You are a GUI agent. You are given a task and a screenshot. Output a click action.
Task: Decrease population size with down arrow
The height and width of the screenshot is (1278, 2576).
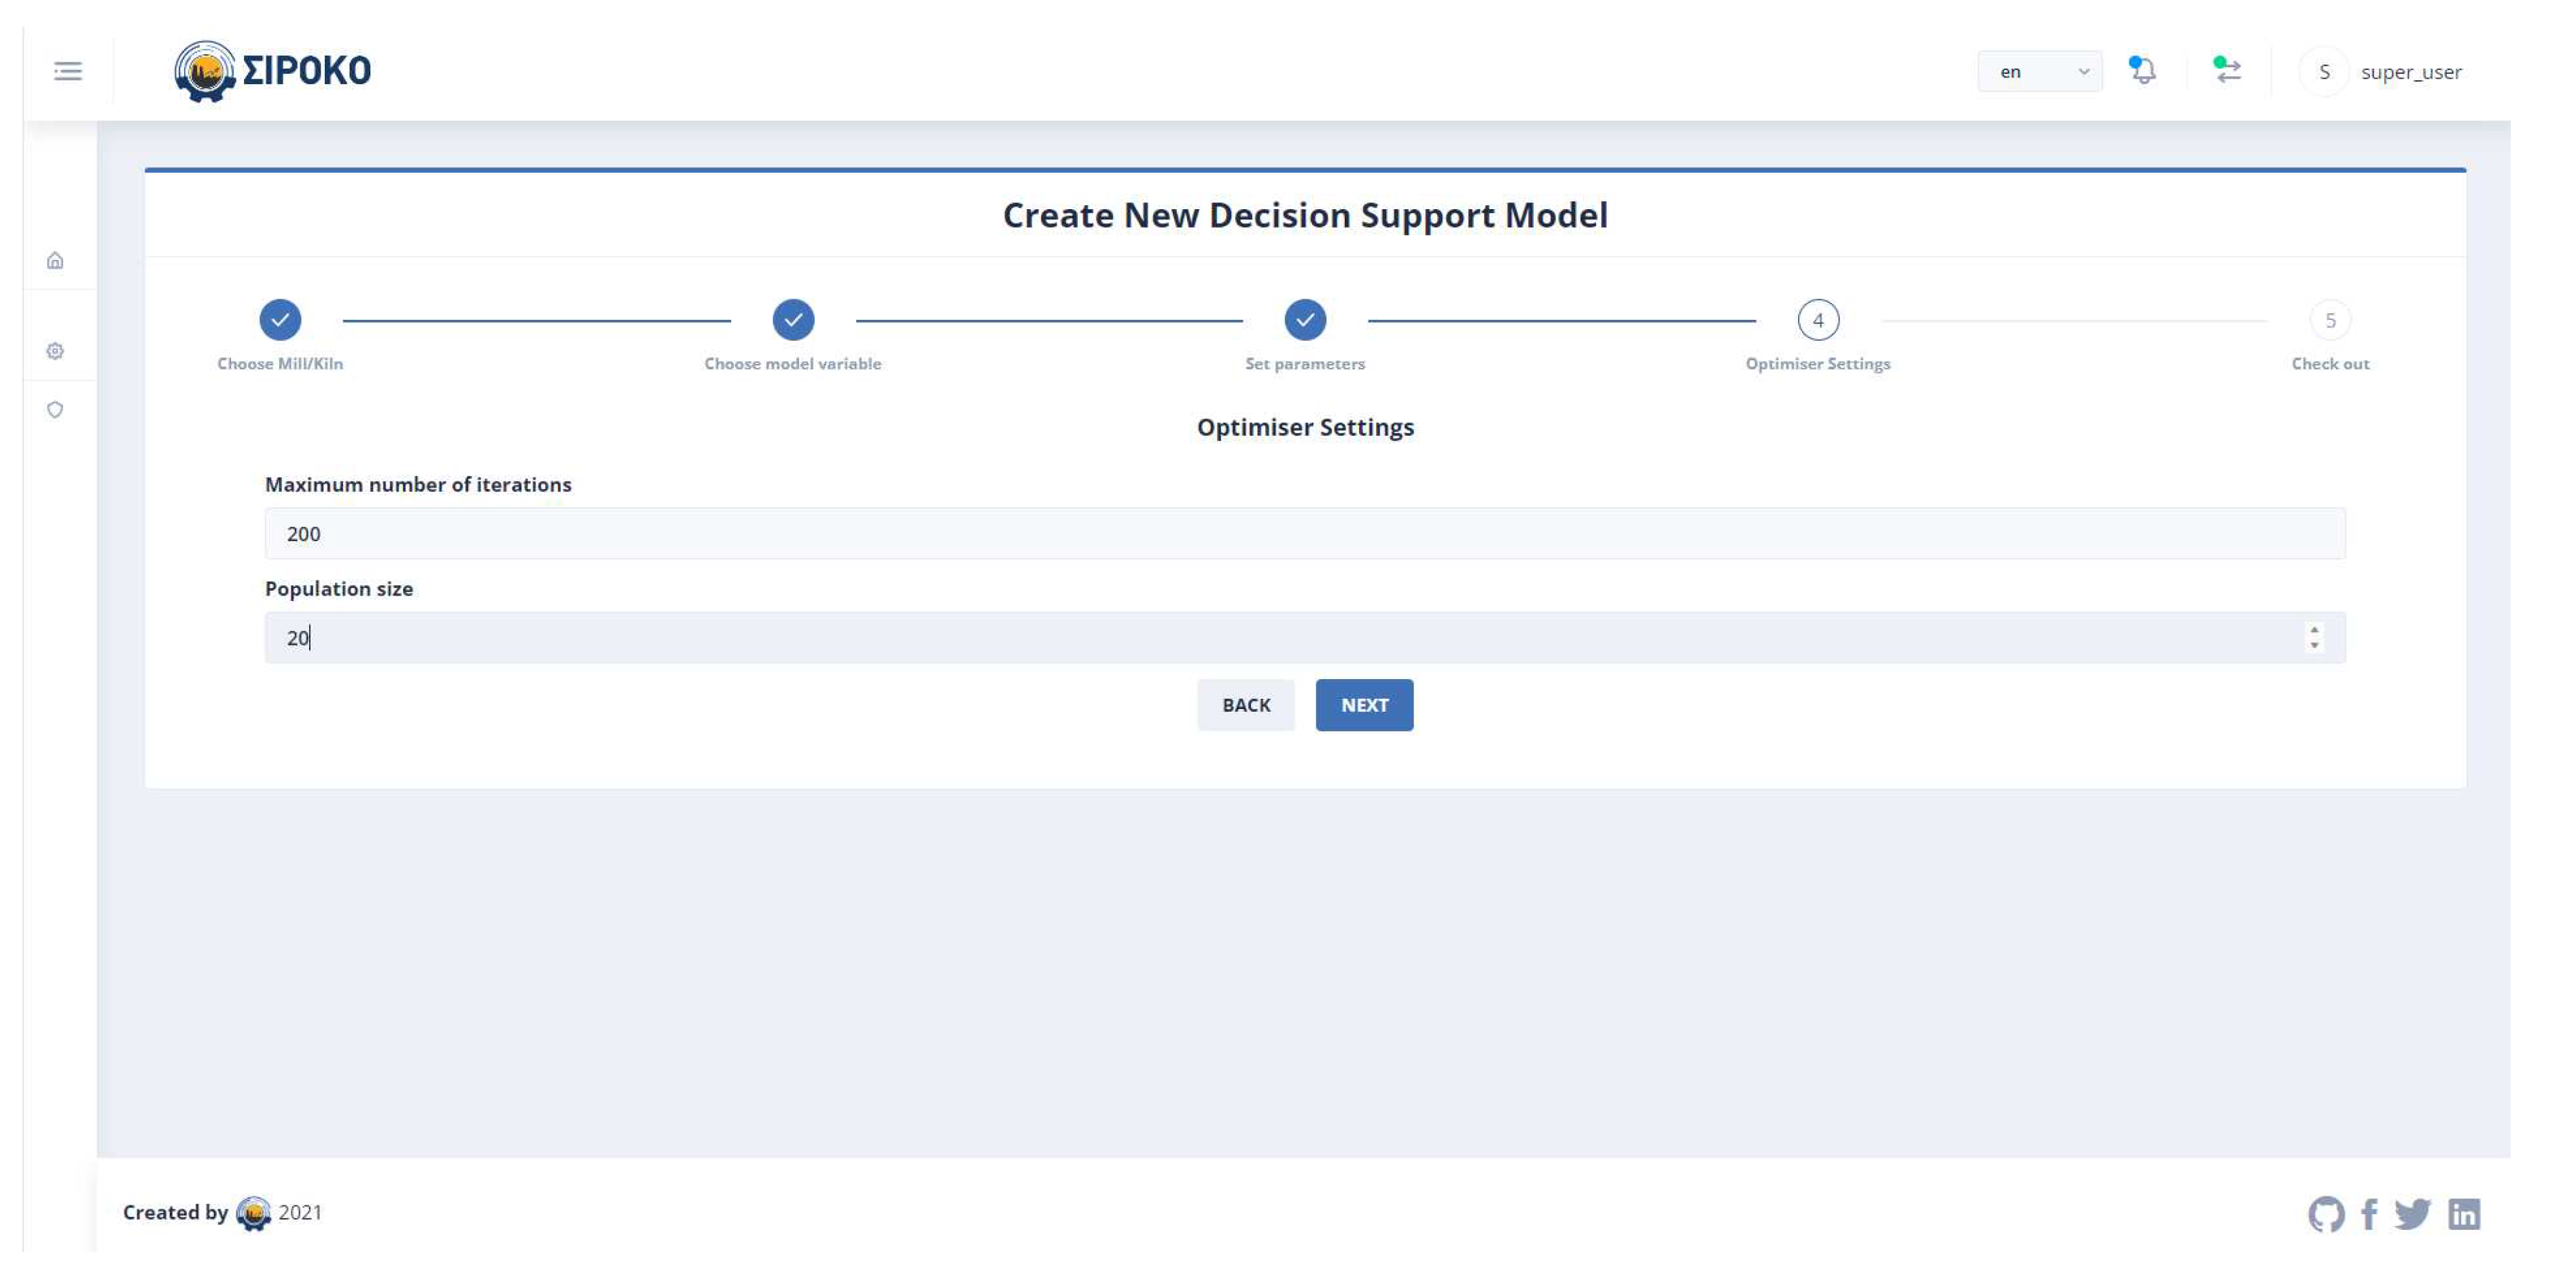[2314, 646]
